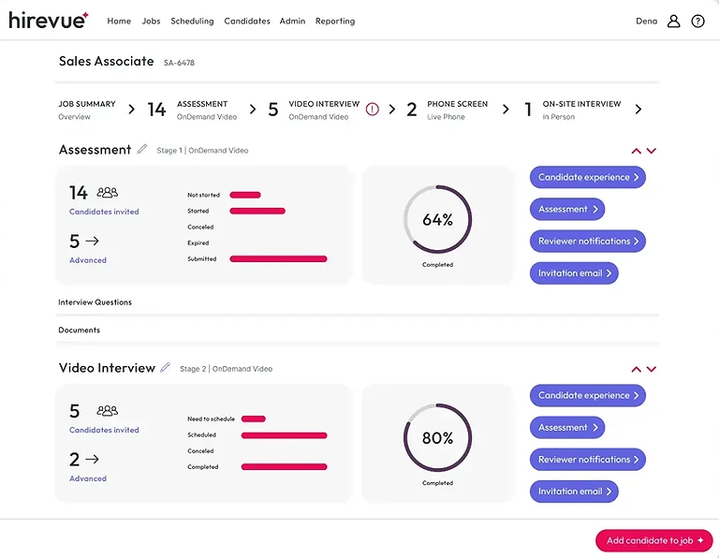The height and width of the screenshot is (558, 719).
Task: Select the Phone Screen pipeline stage
Action: pos(448,110)
